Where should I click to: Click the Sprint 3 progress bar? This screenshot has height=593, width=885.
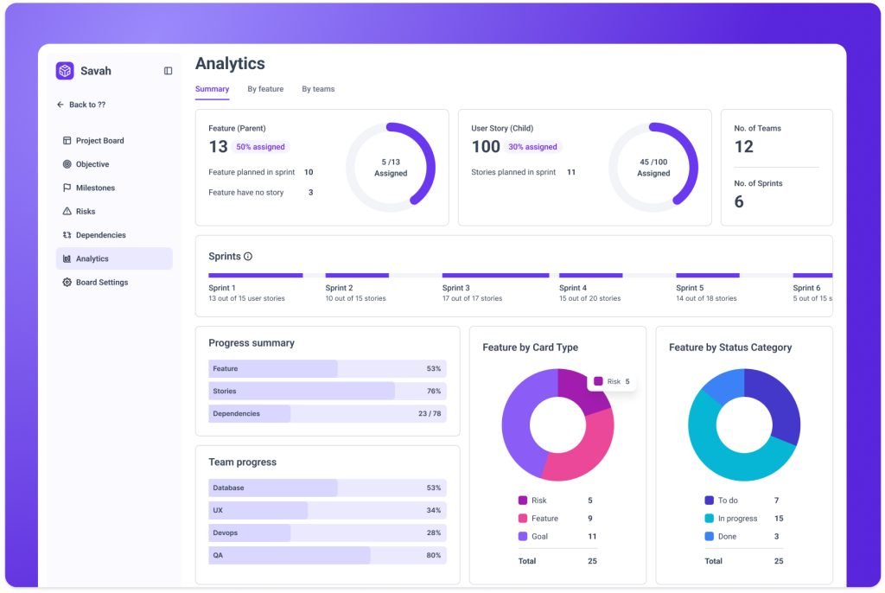click(x=495, y=276)
